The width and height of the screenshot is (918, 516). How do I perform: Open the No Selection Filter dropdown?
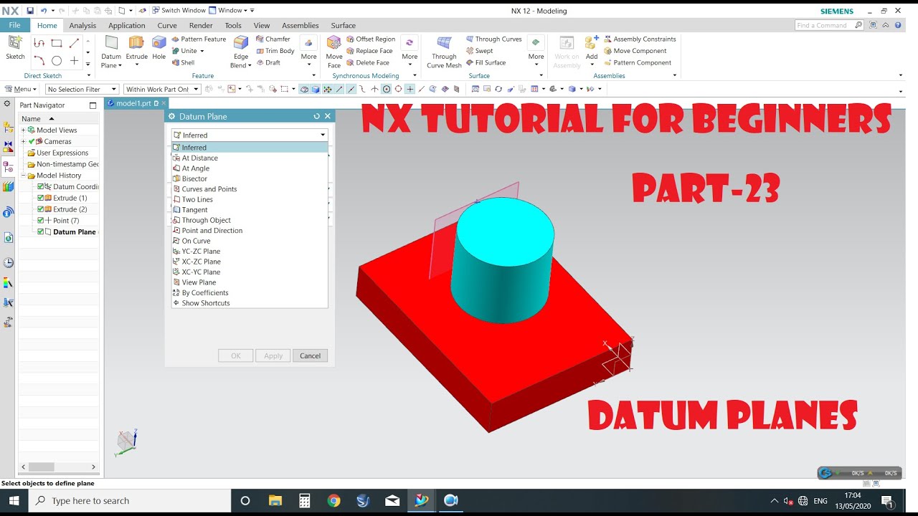click(x=82, y=90)
